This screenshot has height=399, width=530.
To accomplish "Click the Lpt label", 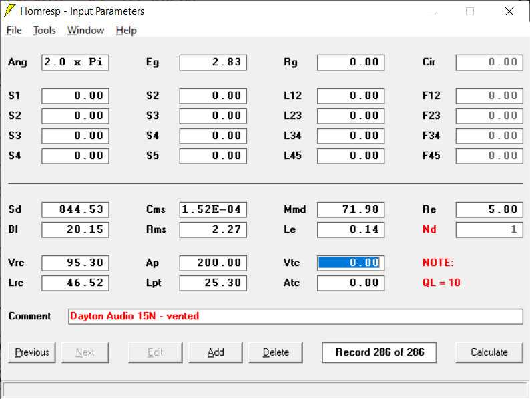I will (154, 283).
